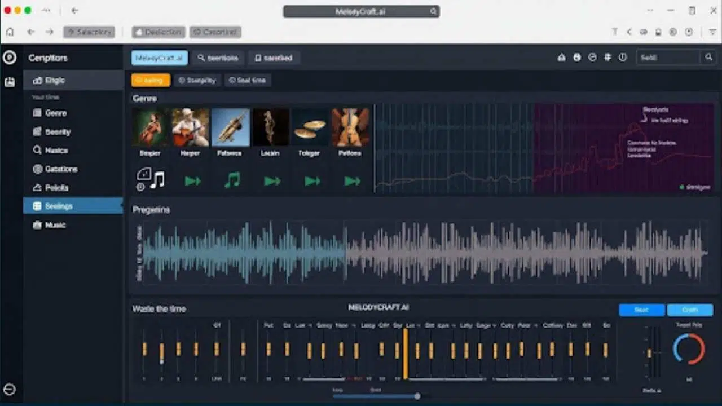Click the white music note icon under Genre
The width and height of the screenshot is (722, 406).
(157, 180)
